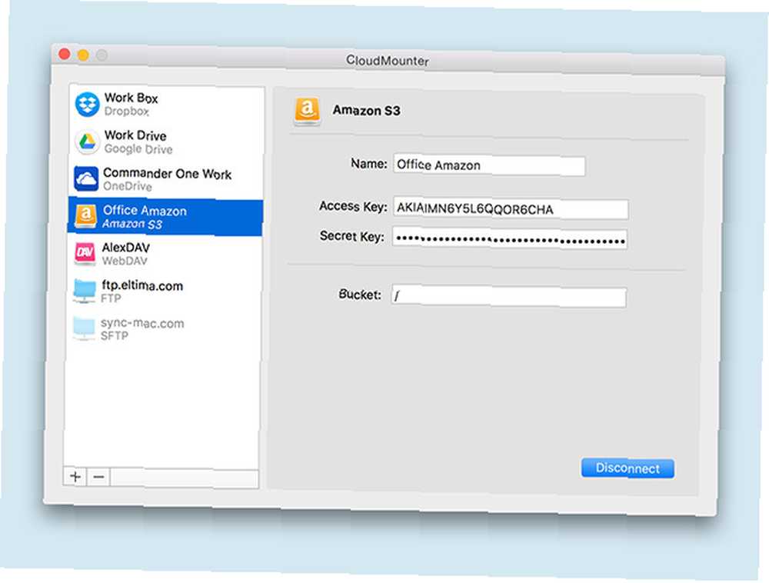Click the CloudMounter window title

pos(388,61)
